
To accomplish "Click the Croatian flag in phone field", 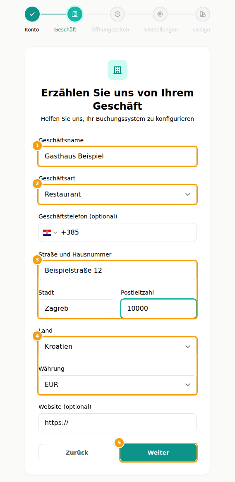I will (x=47, y=233).
